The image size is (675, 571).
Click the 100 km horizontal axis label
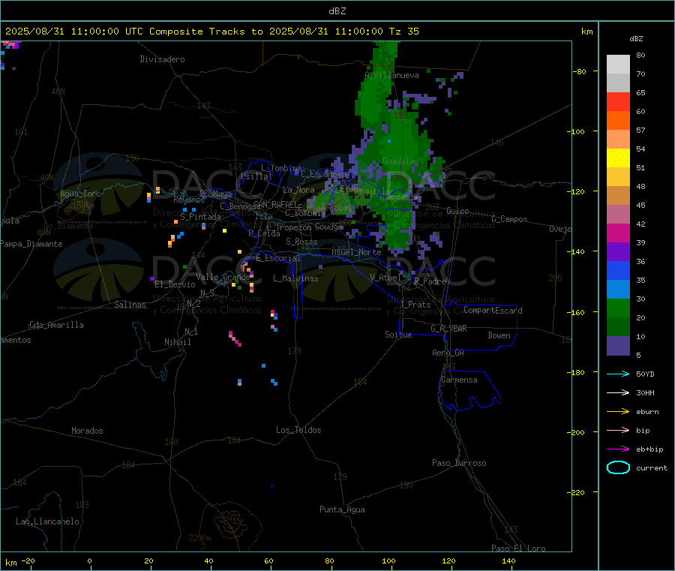[388, 560]
